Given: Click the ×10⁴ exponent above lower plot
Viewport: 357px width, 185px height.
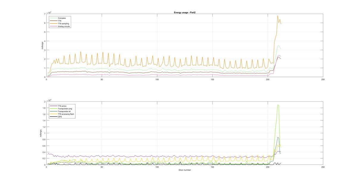Looking at the screenshot, I should [x=49, y=100].
